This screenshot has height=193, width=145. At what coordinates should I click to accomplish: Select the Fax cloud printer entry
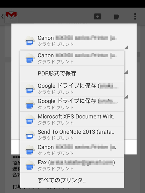click(x=72, y=165)
